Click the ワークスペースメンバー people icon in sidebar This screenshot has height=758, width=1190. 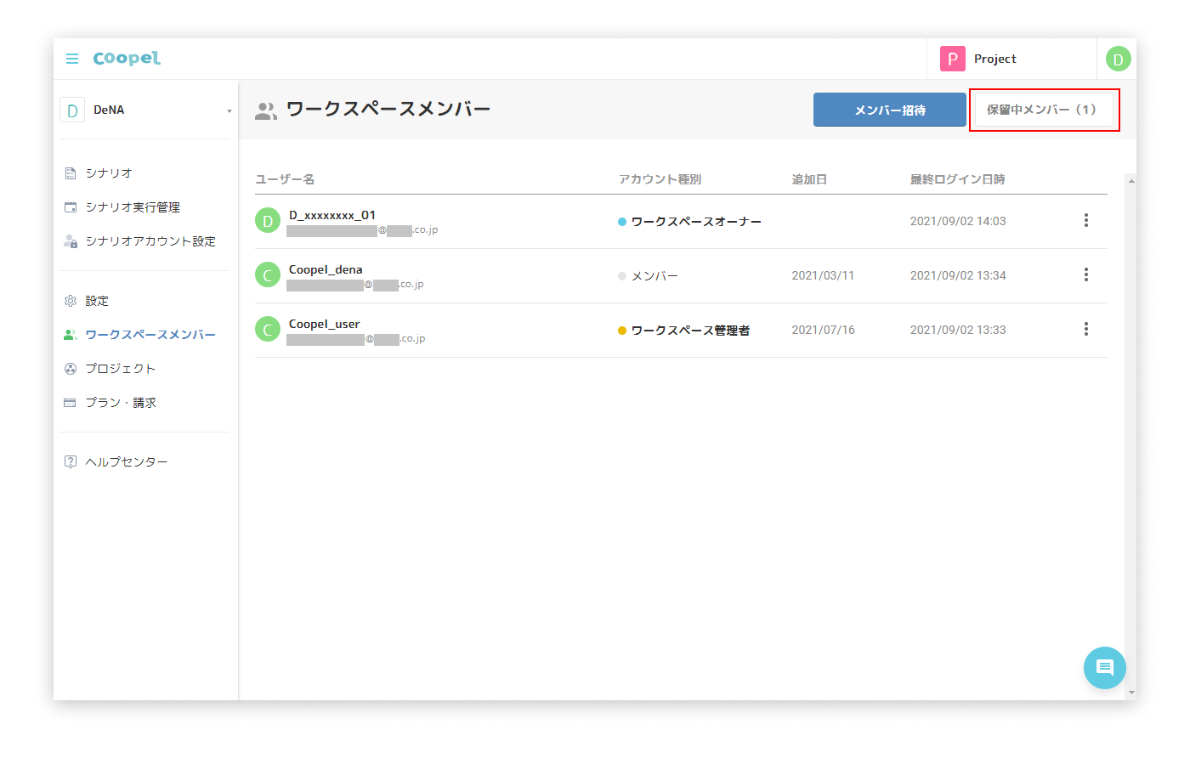[71, 335]
